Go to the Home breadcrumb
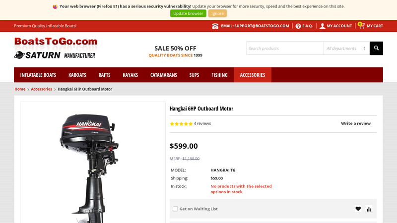397x223 pixels. [20, 89]
